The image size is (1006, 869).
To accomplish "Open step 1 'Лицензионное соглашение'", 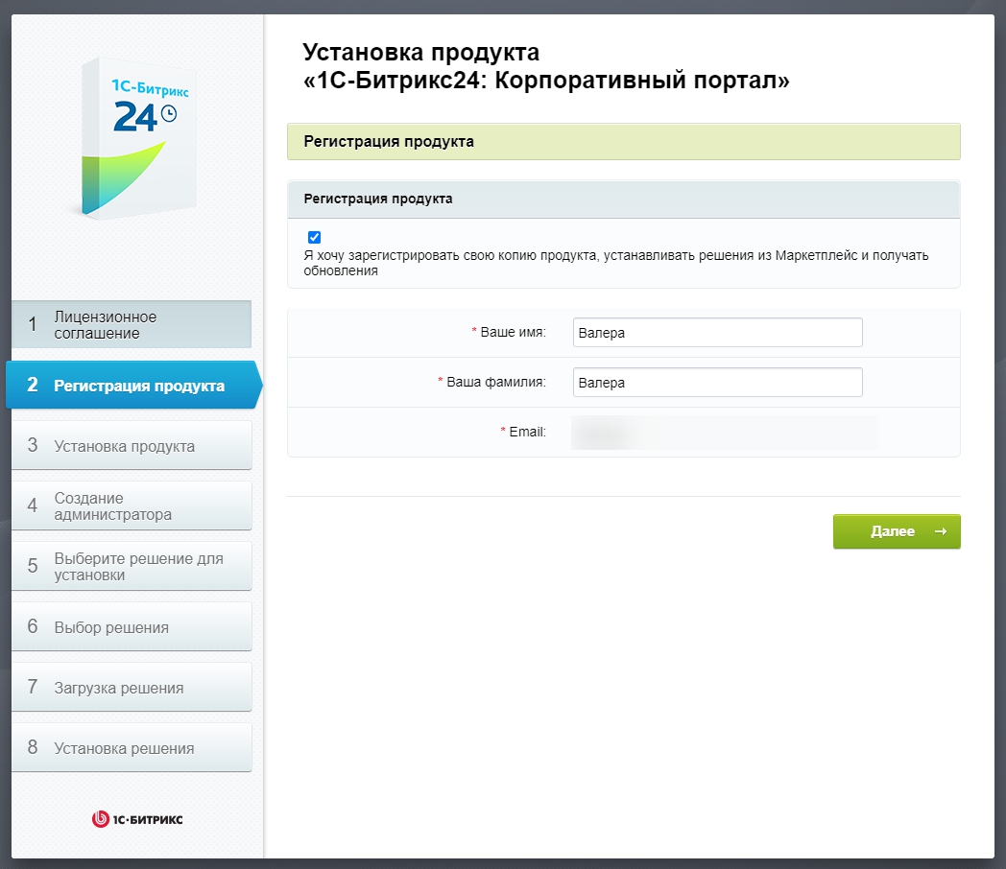I will [132, 324].
